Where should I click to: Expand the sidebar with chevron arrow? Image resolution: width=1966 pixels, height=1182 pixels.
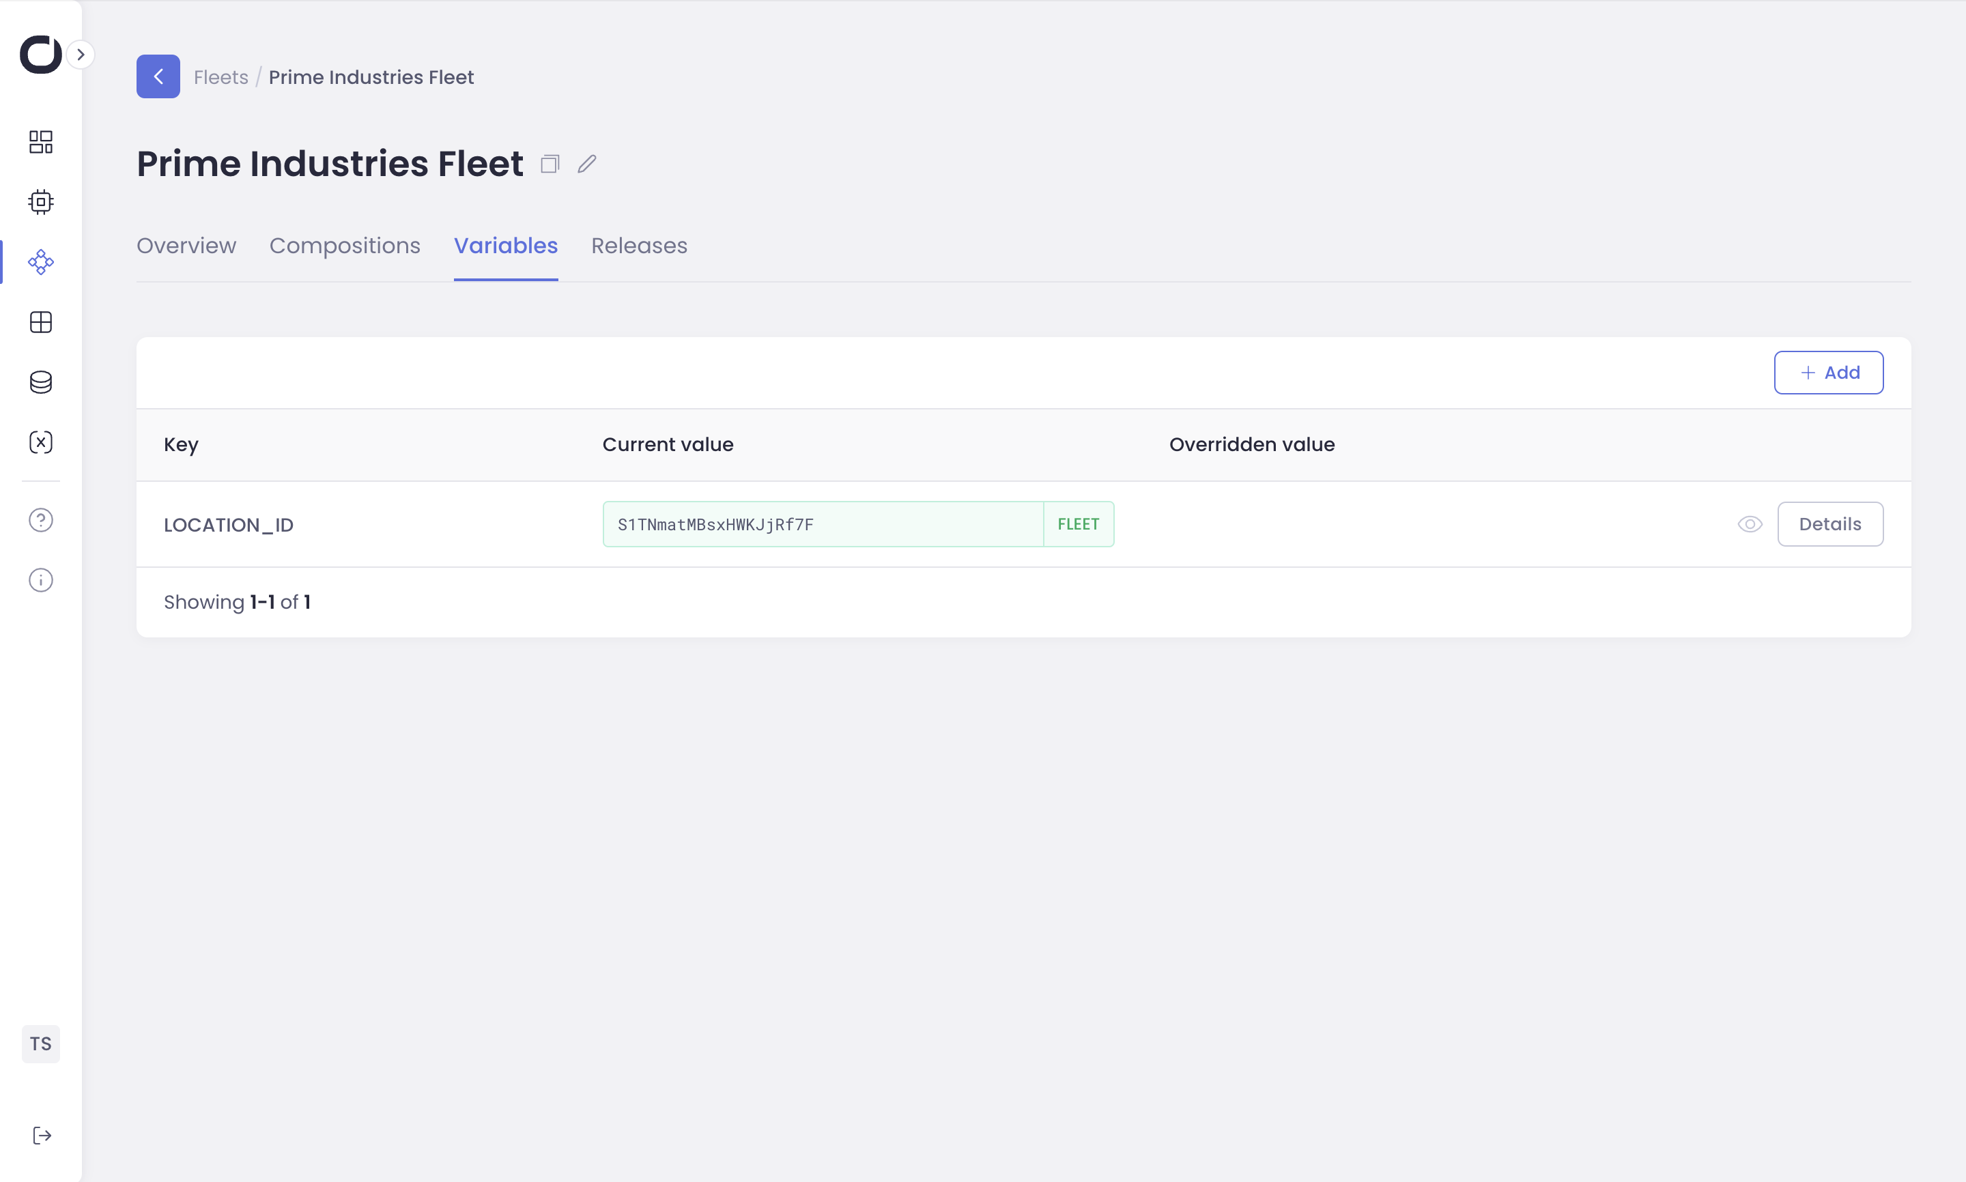[81, 55]
